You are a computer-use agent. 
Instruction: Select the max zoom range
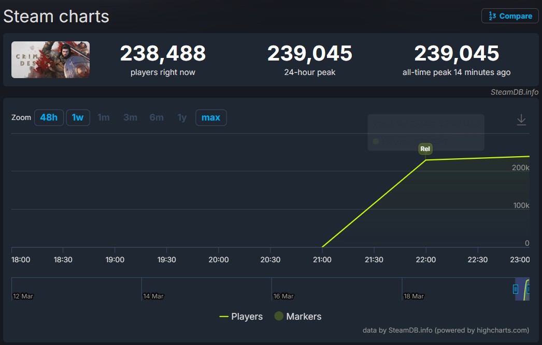(211, 117)
